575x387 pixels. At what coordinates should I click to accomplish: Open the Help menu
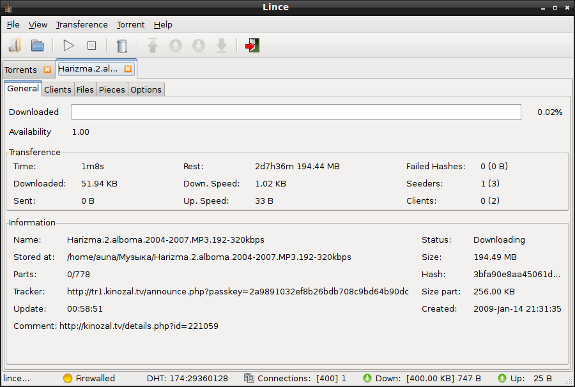163,24
